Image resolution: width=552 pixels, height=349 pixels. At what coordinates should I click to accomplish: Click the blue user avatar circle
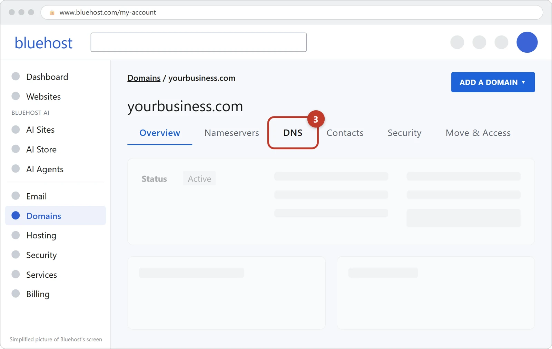(527, 42)
